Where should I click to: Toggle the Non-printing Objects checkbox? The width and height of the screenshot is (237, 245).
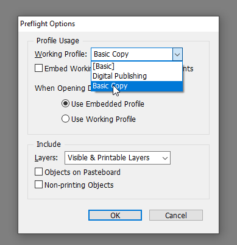coord(38,185)
